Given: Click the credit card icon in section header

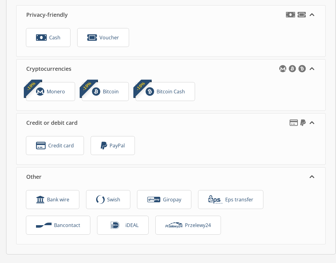Looking at the screenshot, I should click(x=294, y=123).
